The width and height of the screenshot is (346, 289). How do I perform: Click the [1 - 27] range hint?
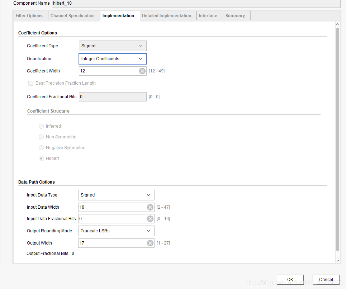[163, 243]
